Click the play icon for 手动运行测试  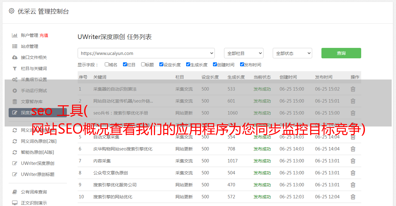point(14,91)
